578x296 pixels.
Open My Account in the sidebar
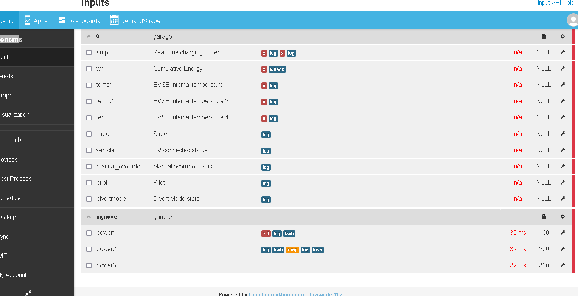click(37, 275)
